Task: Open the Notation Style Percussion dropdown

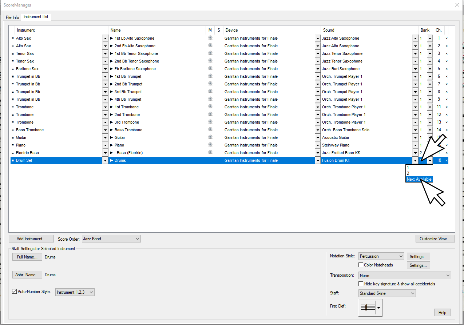Action: [381, 256]
